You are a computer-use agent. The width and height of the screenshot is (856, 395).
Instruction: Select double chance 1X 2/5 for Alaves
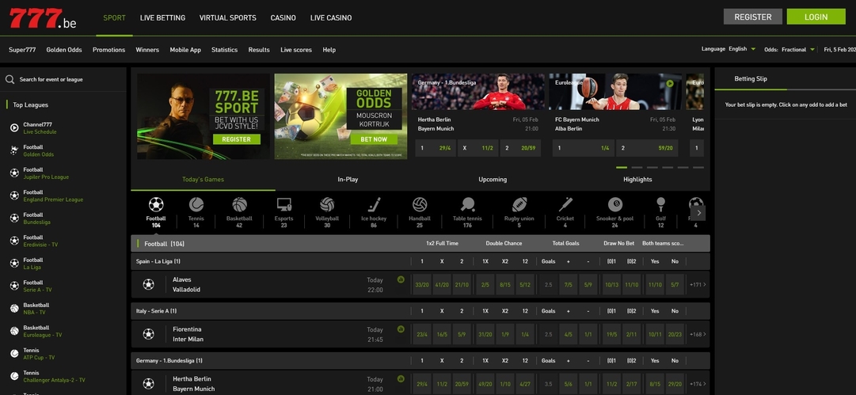pos(485,285)
